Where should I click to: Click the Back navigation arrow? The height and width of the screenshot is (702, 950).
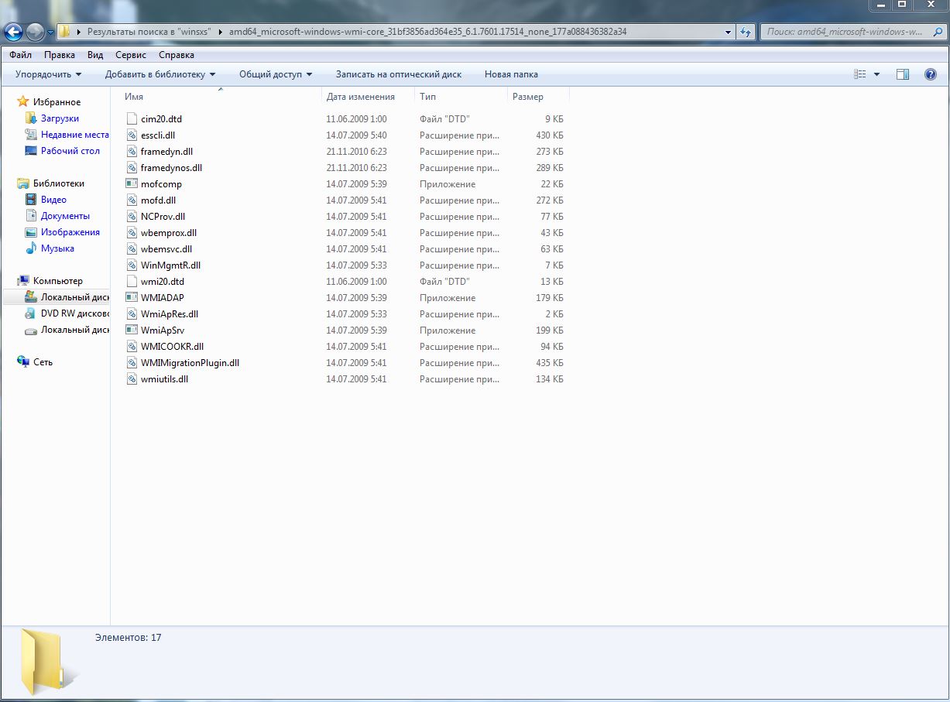tap(13, 32)
